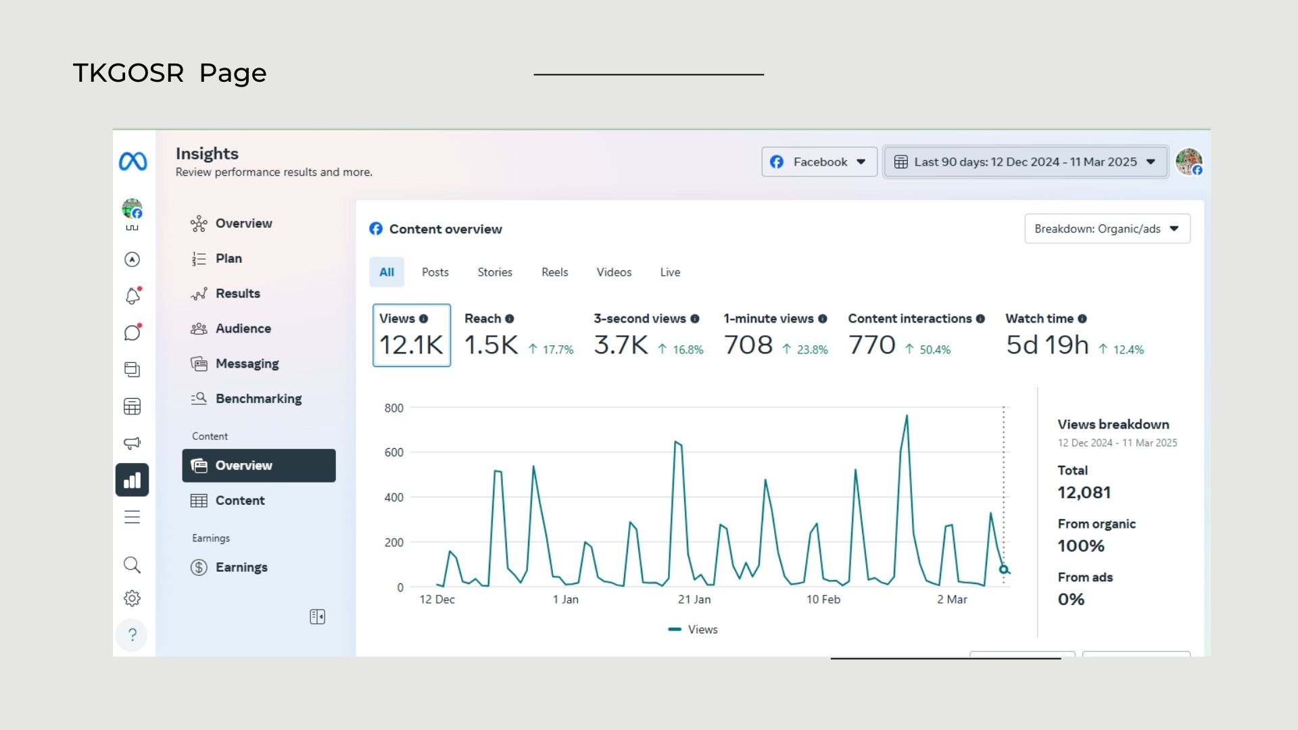Open Inbox chat bubble icon
The image size is (1298, 730).
pos(133,333)
